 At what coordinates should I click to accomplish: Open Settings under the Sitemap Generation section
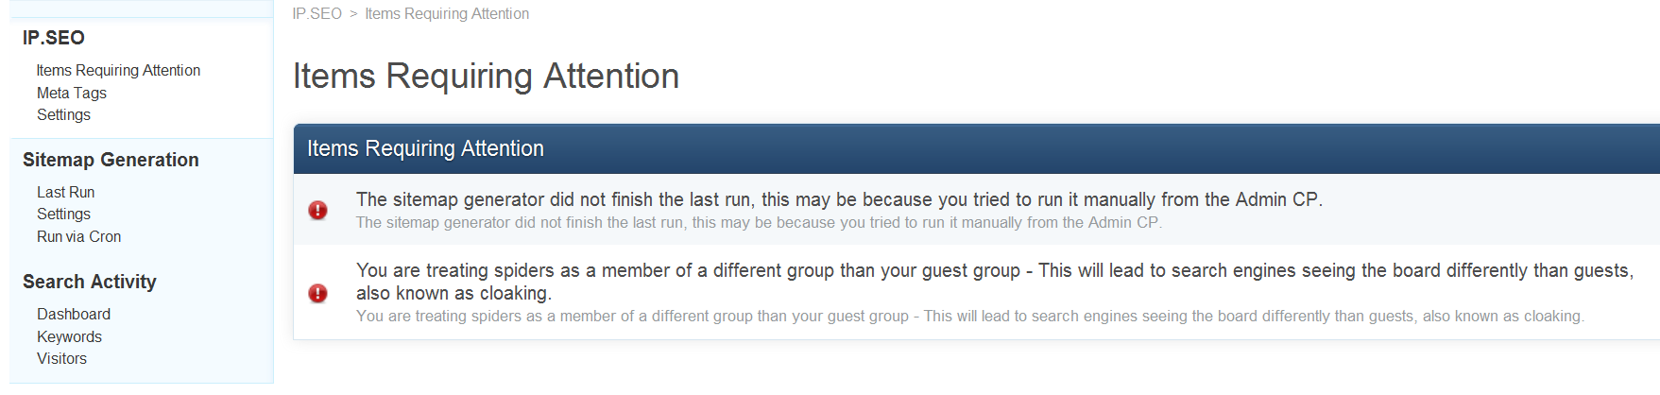(x=63, y=215)
